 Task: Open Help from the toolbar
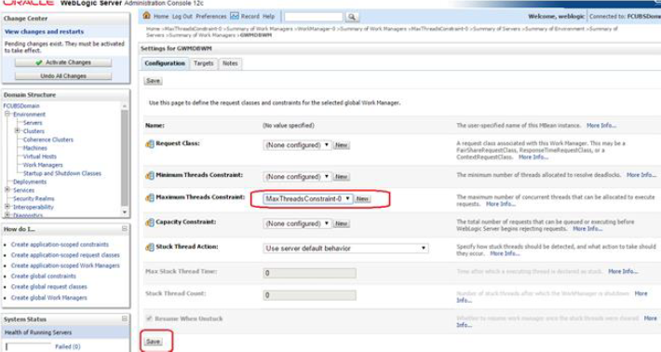(x=268, y=17)
